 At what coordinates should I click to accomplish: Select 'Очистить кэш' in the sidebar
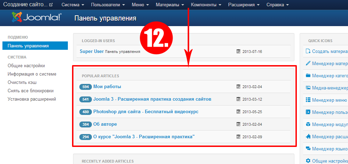[22, 83]
